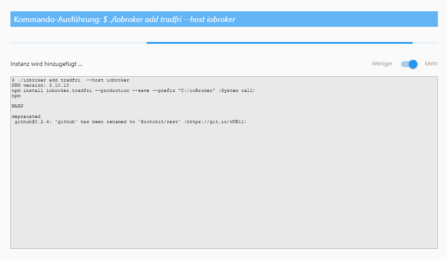The image size is (447, 260).
Task: Select the Weniger log detail option
Action: (381, 64)
